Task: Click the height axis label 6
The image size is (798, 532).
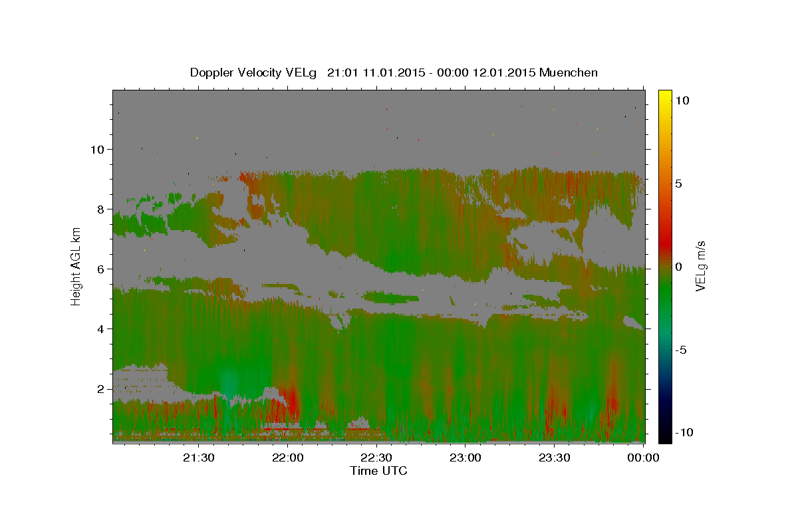Action: point(101,269)
